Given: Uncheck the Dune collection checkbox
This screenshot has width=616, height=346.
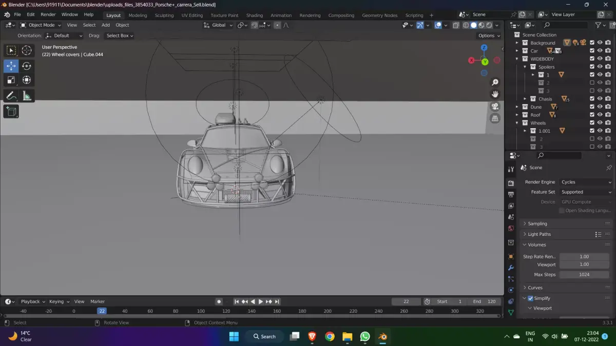Looking at the screenshot, I should (592, 107).
